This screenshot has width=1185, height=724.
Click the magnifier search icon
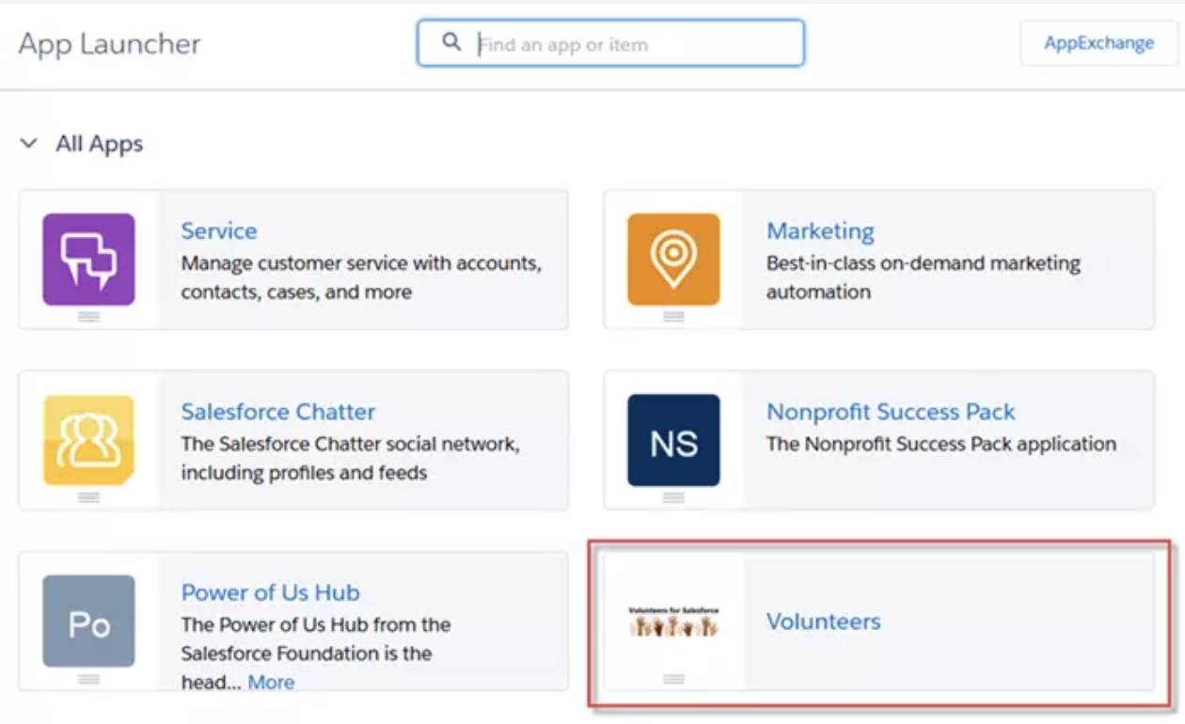coord(452,42)
